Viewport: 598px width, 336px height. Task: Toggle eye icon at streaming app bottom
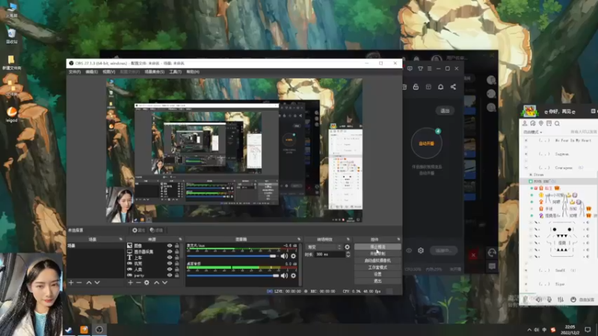(409, 250)
